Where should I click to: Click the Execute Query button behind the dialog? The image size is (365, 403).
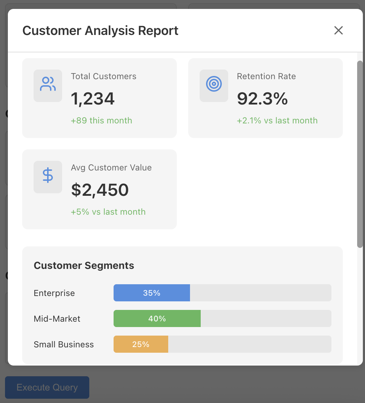pos(47,387)
